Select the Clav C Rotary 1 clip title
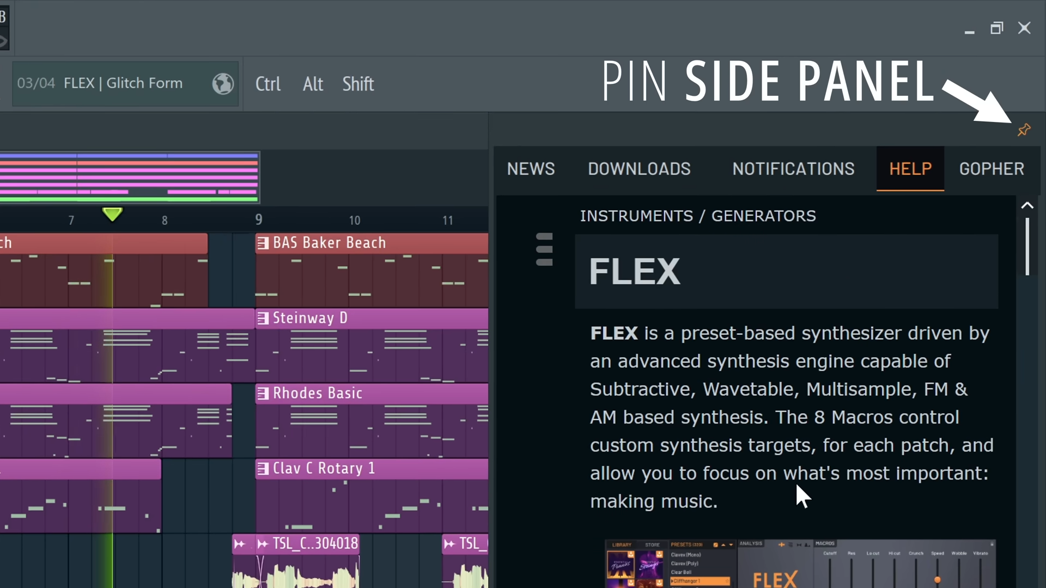 coord(324,468)
